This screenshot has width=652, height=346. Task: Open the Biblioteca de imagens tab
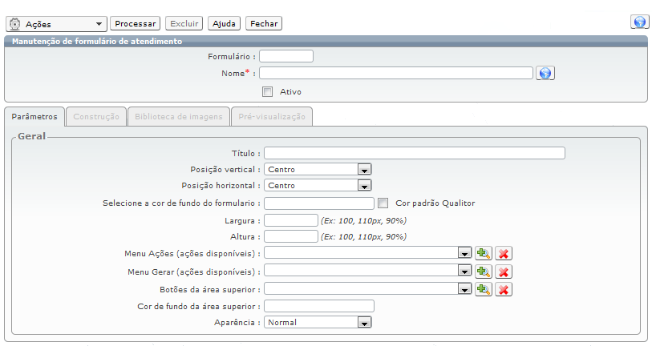178,117
